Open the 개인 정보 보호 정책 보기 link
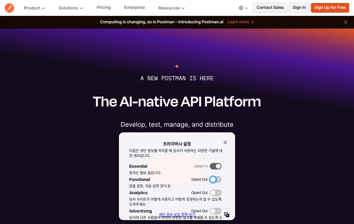 (x=177, y=215)
